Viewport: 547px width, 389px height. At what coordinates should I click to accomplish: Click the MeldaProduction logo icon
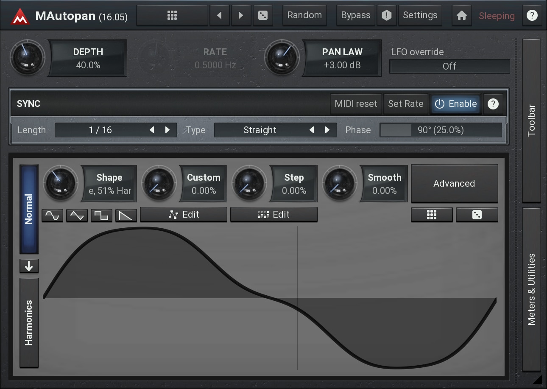pos(20,16)
